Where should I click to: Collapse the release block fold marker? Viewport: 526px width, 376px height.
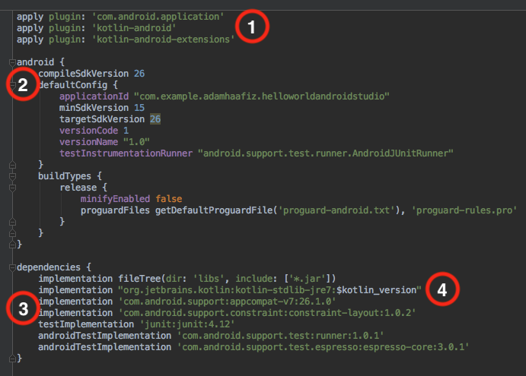(12, 188)
